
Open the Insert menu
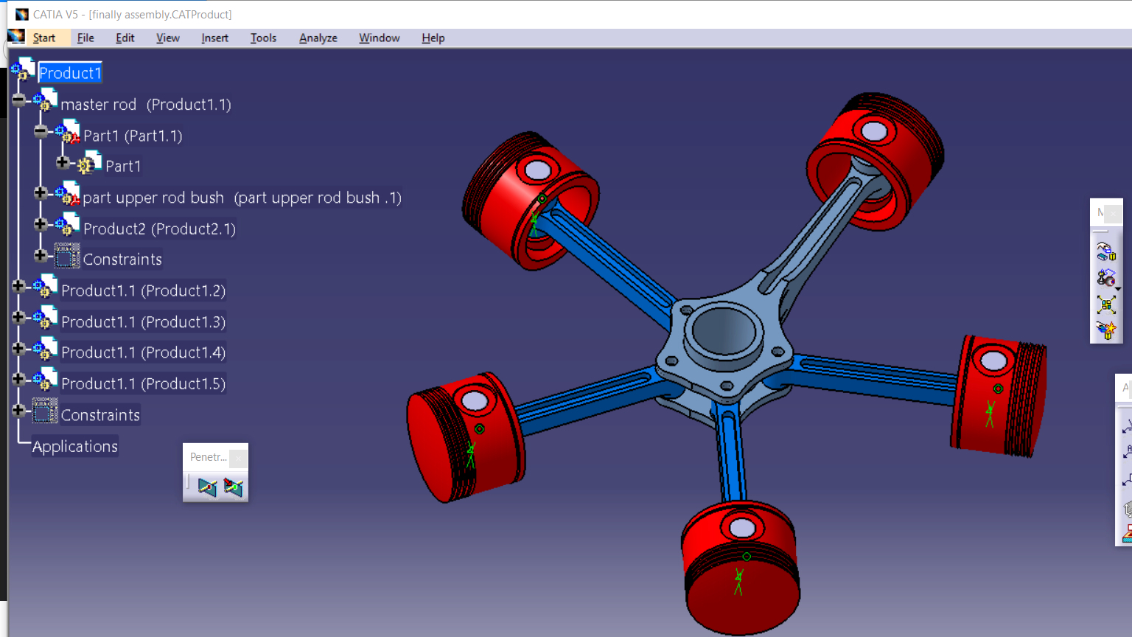tap(214, 38)
